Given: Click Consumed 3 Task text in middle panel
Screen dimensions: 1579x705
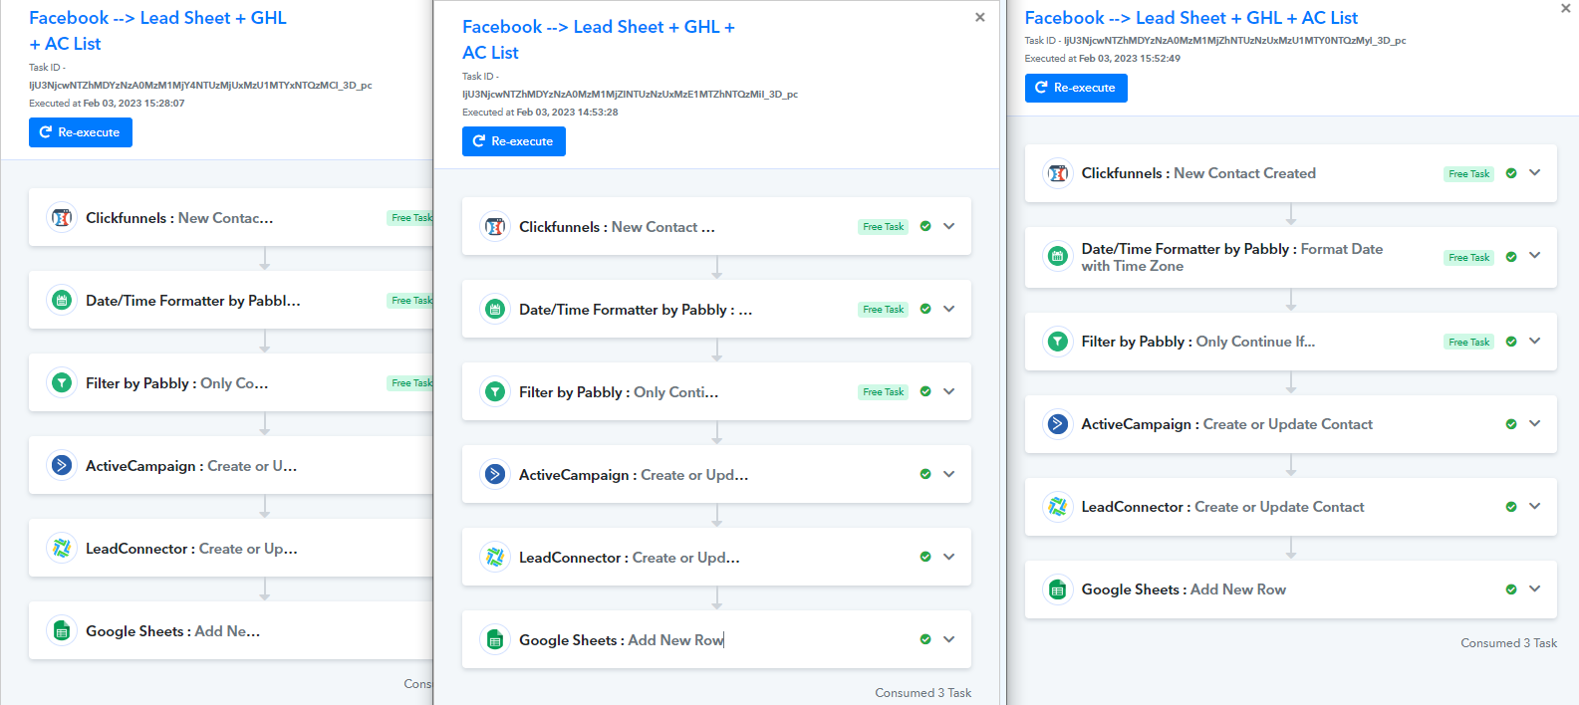Looking at the screenshot, I should pyautogui.click(x=923, y=693).
